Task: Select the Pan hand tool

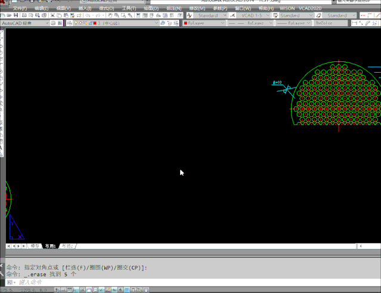Action: click(x=110, y=15)
